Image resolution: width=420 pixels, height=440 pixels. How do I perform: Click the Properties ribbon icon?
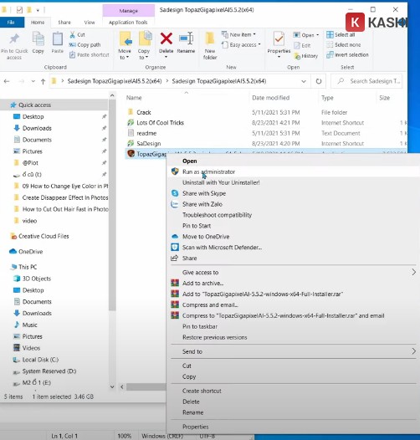tap(279, 38)
